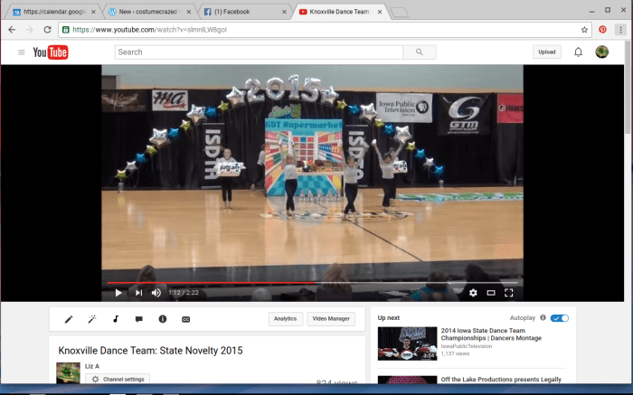
Task: Mute the video volume
Action: pos(156,293)
